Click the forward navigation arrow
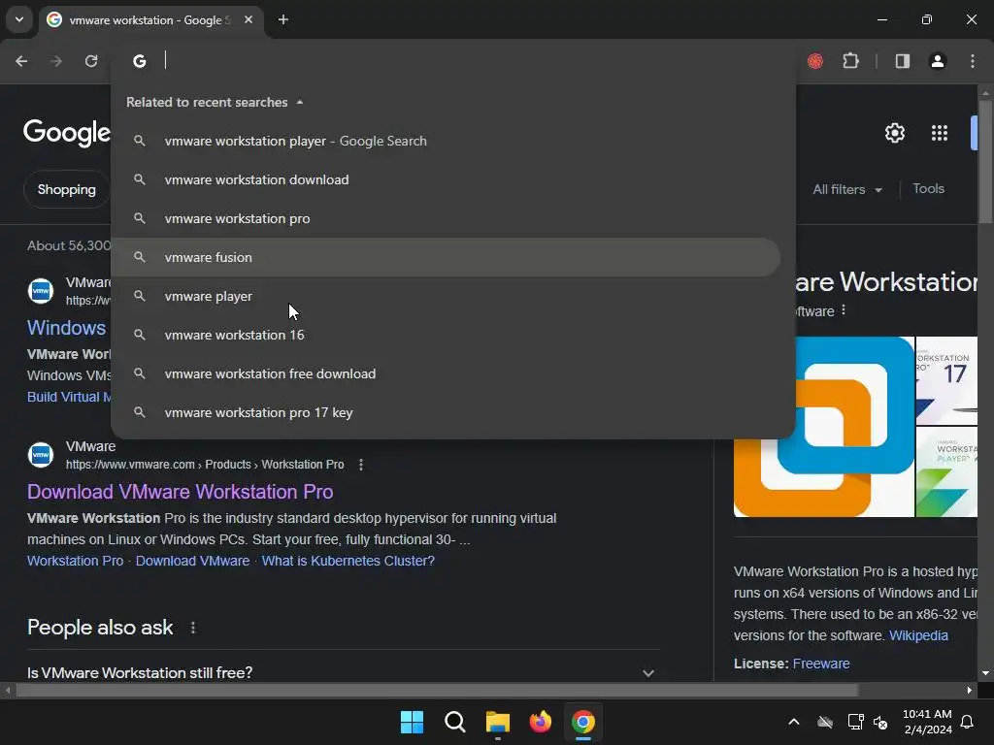The image size is (994, 745). pos(56,61)
